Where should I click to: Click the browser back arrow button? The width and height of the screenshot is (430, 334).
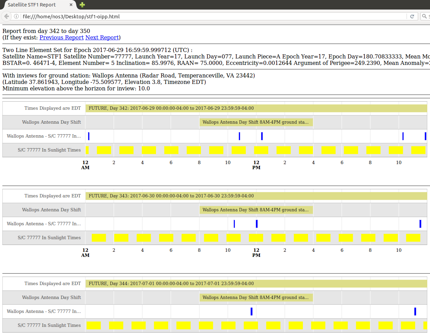6,16
